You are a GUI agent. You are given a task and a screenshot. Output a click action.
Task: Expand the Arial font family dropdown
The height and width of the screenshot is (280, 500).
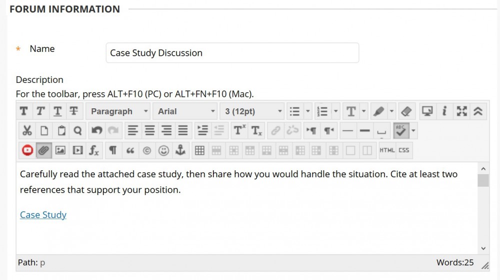tap(185, 111)
